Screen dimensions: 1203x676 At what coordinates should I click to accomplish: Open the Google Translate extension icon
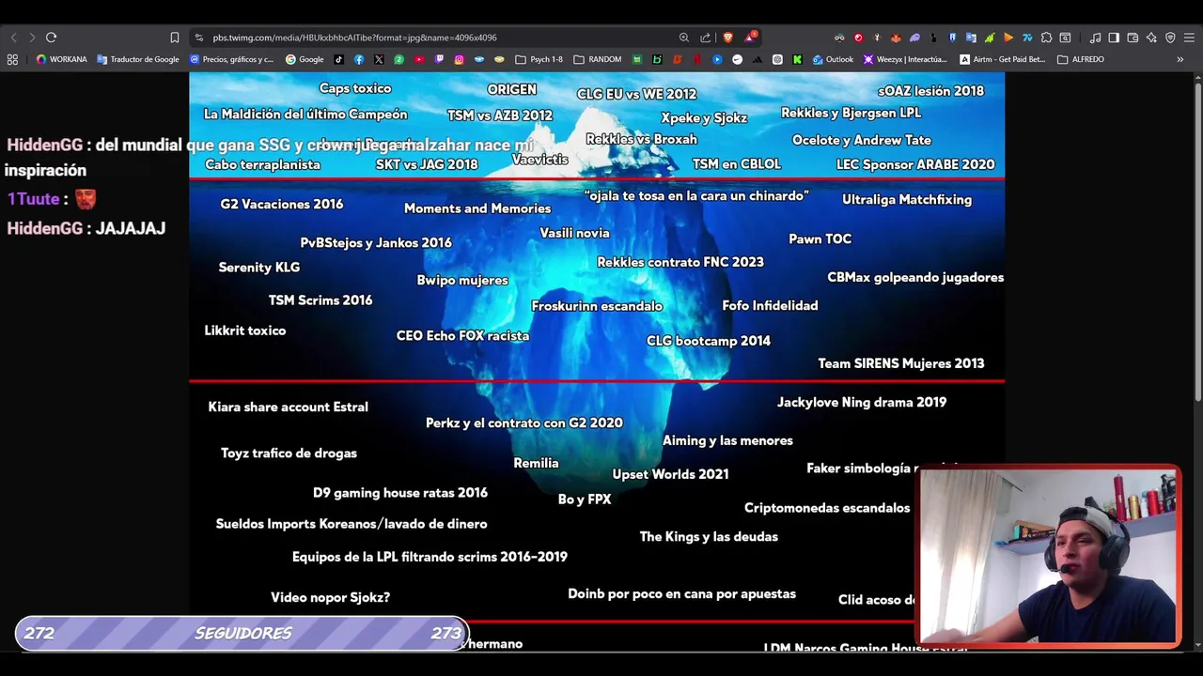click(x=971, y=38)
